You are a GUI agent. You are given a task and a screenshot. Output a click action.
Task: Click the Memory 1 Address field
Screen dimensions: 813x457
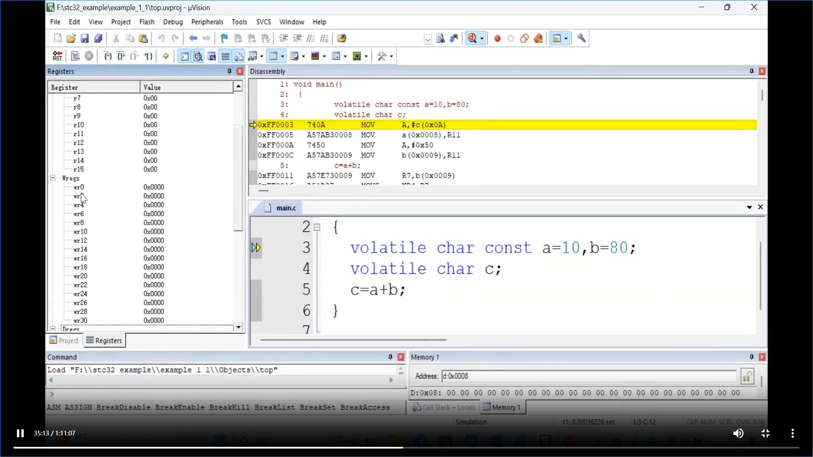[589, 376]
